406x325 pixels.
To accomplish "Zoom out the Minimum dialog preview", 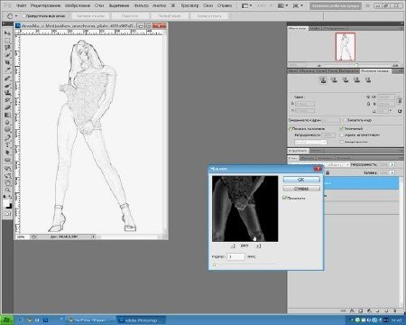I will 233,246.
